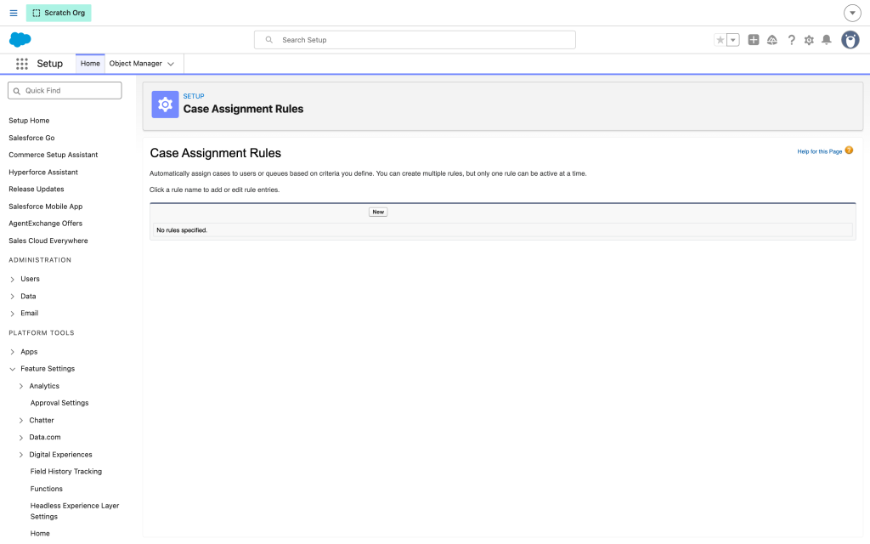Open Release Updates
Image resolution: width=870 pixels, height=544 pixels.
(37, 190)
